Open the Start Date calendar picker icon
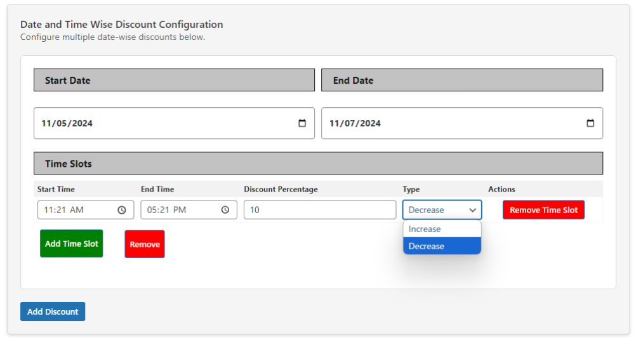 pyautogui.click(x=302, y=123)
